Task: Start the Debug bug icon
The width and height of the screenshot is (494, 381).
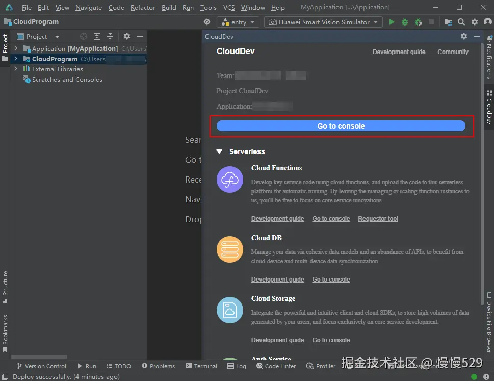Action: 405,22
